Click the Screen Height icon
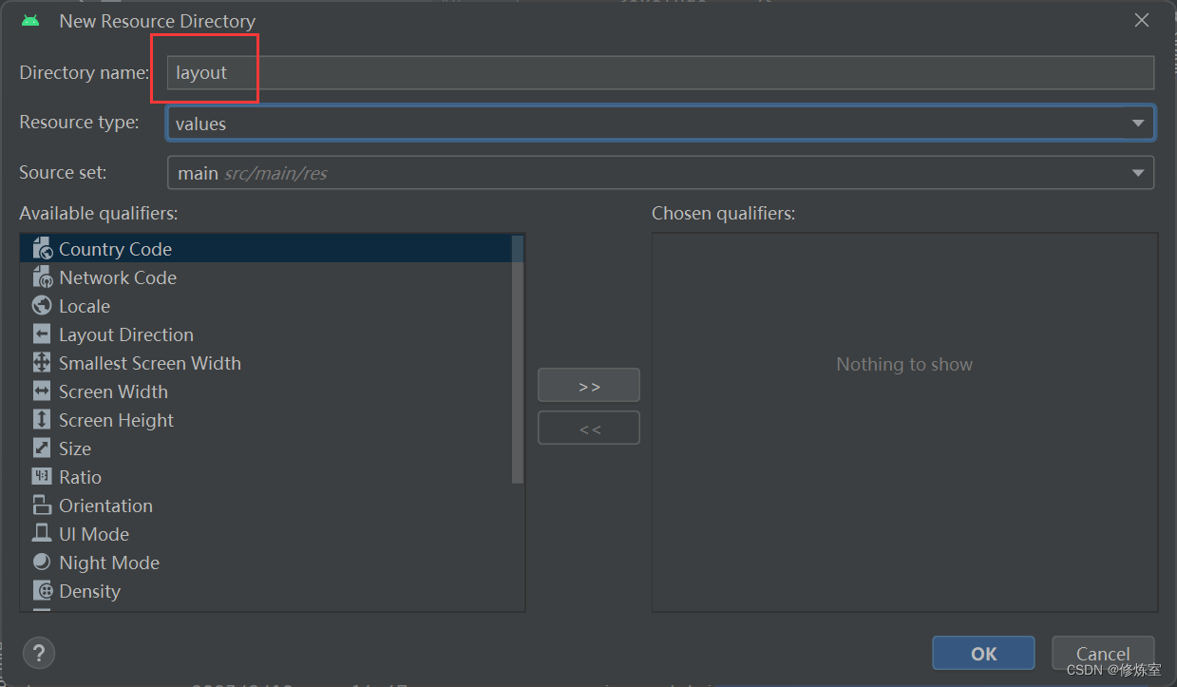Viewport: 1177px width, 687px height. 42,420
